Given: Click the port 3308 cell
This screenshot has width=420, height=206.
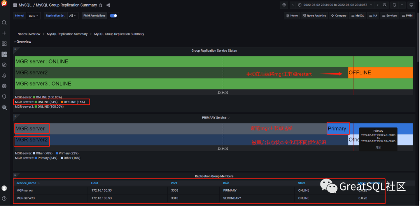Looking at the screenshot, I should tap(174, 190).
